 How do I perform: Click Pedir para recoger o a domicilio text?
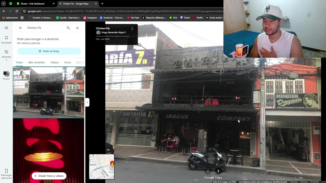[x=38, y=39]
